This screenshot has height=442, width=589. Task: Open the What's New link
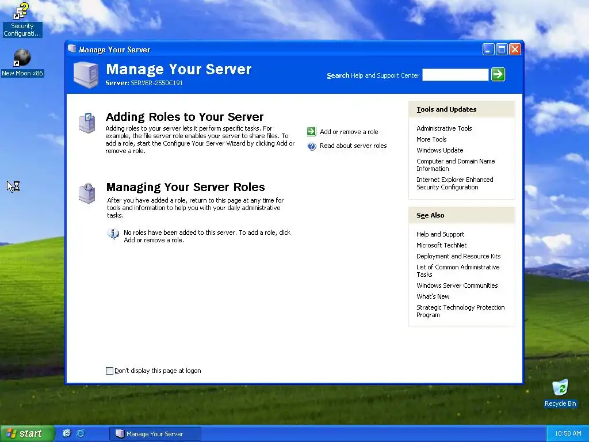coord(433,296)
